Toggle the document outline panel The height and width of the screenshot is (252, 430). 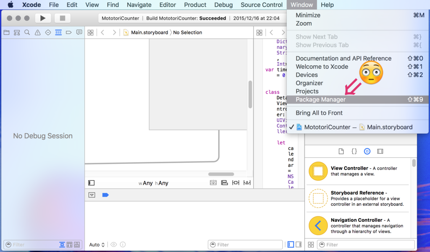click(x=91, y=183)
